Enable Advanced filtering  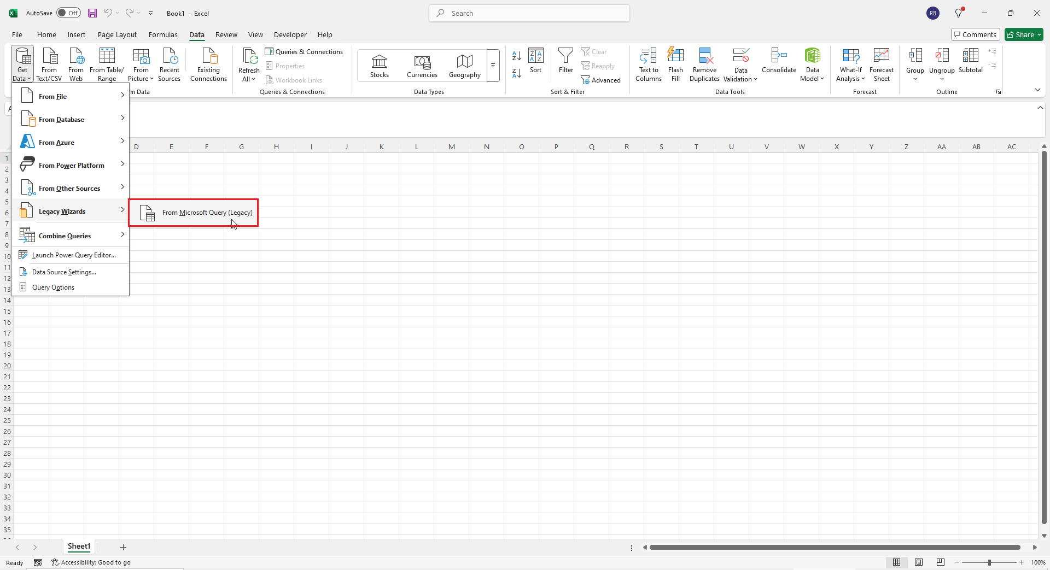tap(601, 80)
